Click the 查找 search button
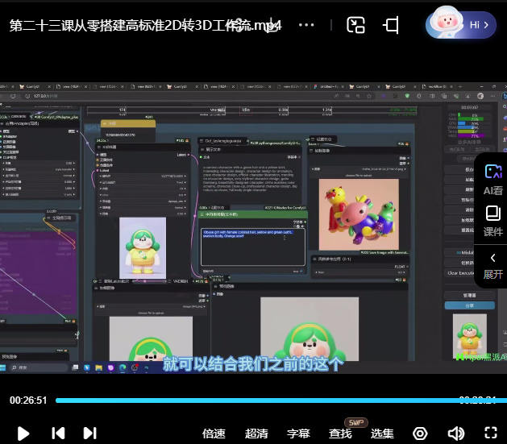 [x=340, y=434]
